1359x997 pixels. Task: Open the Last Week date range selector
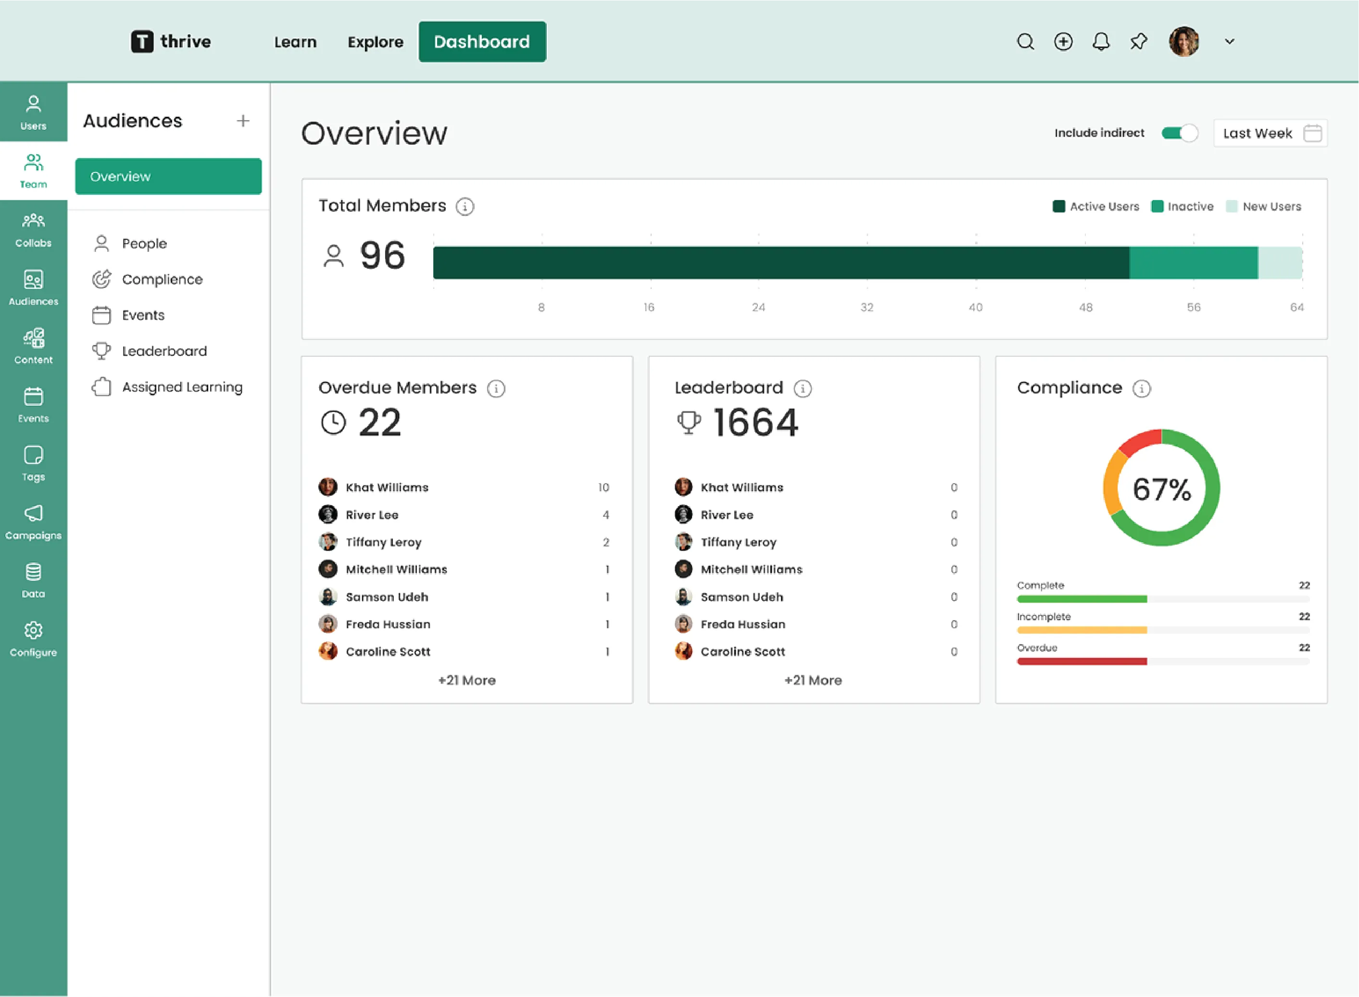pyautogui.click(x=1270, y=133)
